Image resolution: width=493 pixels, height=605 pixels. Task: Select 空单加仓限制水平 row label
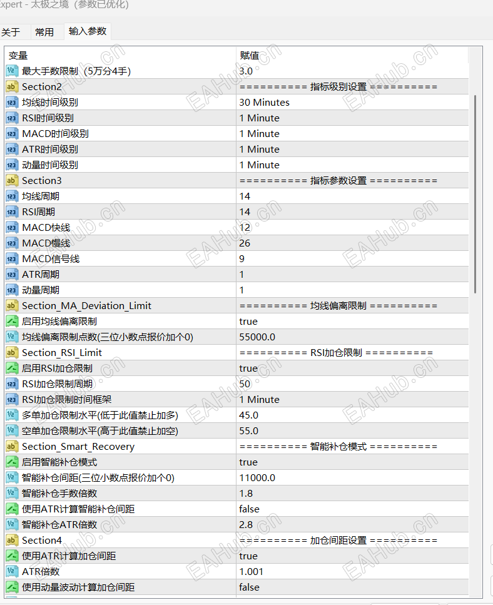[100, 430]
